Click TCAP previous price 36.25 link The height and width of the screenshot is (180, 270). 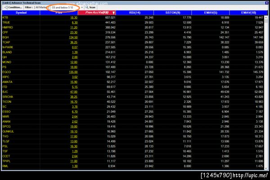[74, 42]
